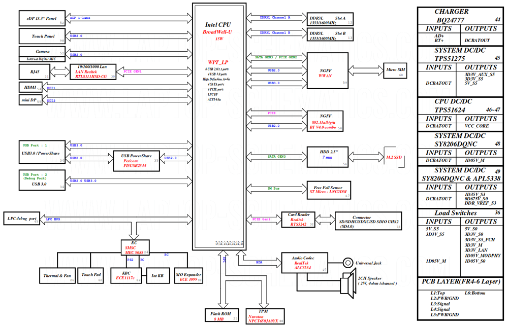The width and height of the screenshot is (508, 326).
Task: Click the WPT_LP label in CPU block
Action: coord(218,62)
